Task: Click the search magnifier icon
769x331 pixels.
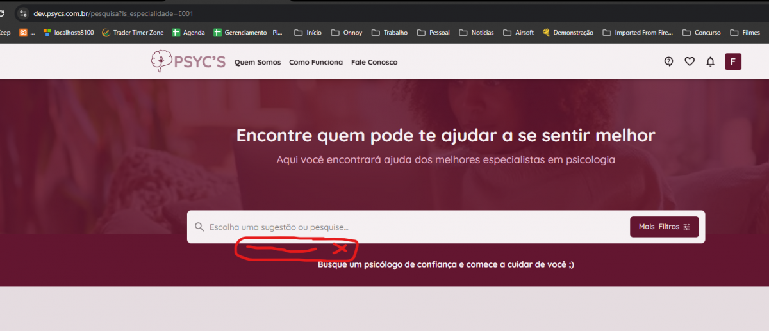Action: click(199, 227)
